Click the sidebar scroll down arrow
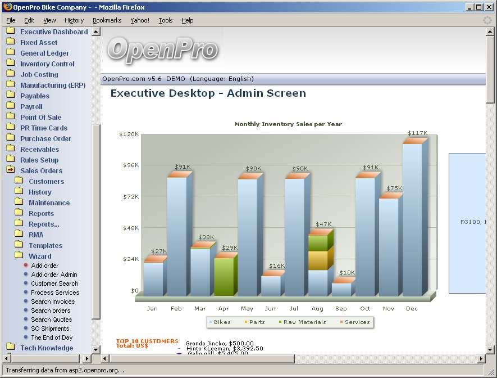The image size is (497, 378). pos(96,349)
